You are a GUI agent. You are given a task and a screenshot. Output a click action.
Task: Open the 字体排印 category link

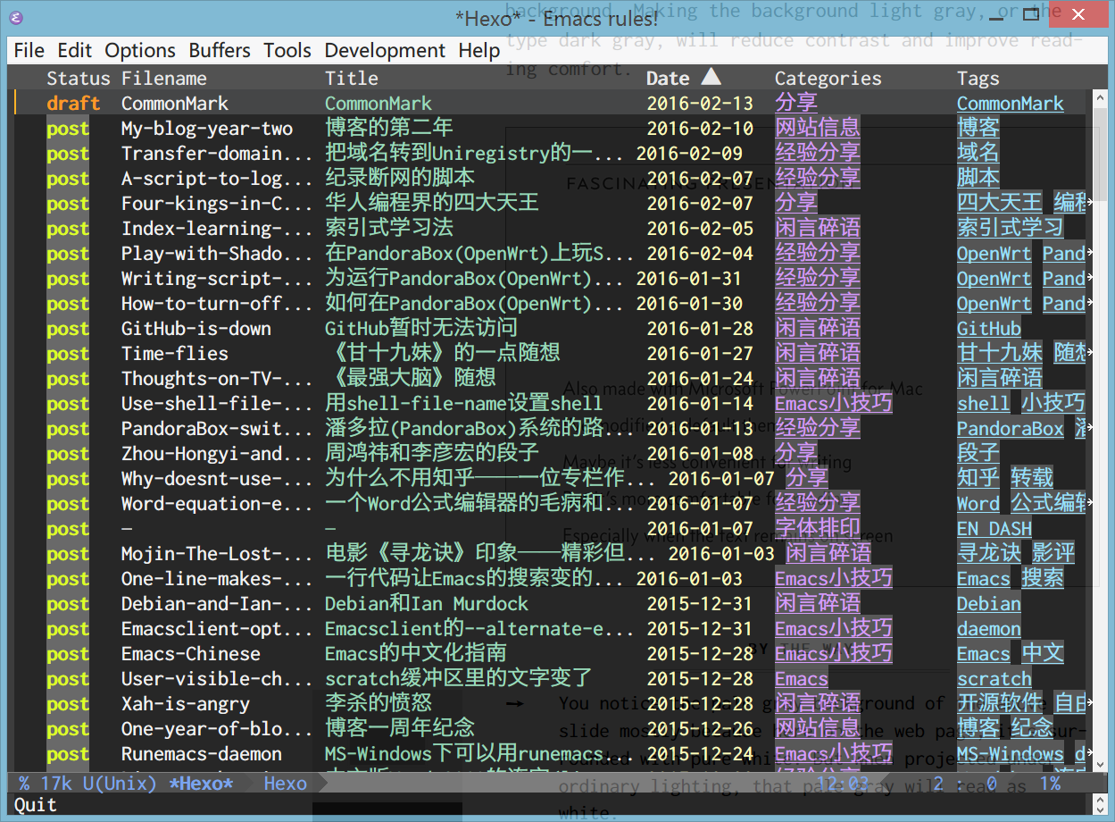tap(818, 529)
